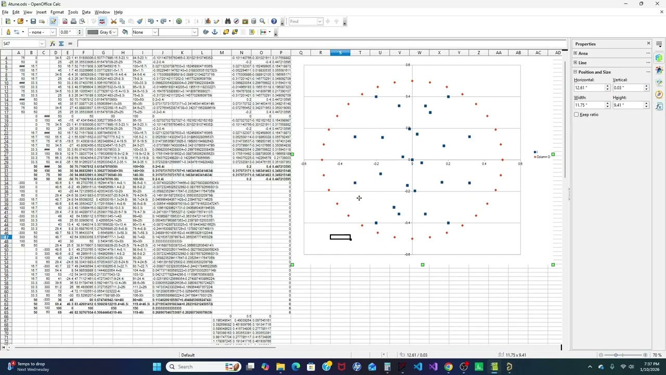Open the Gallery toolbar icon
Image resolution: width=666 pixels, height=375 pixels.
(x=245, y=21)
